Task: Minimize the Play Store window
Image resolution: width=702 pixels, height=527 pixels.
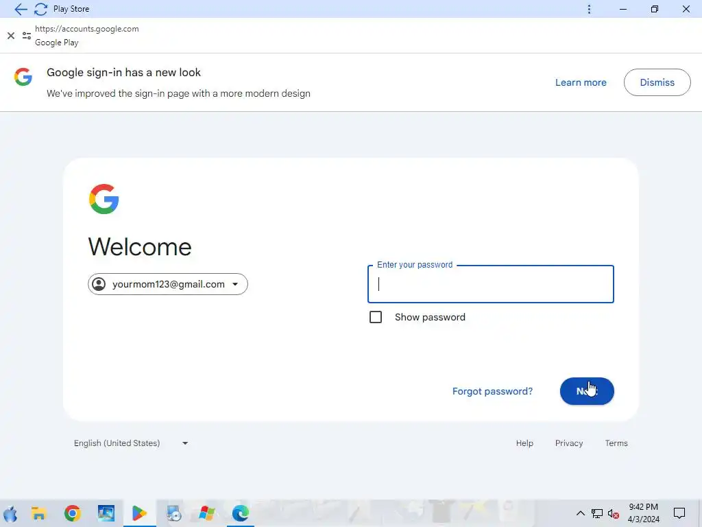Action: pyautogui.click(x=622, y=9)
